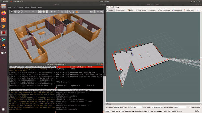This screenshot has height=113, width=202.
Task: Add a spot light in Gazebo
Action: [55, 12]
